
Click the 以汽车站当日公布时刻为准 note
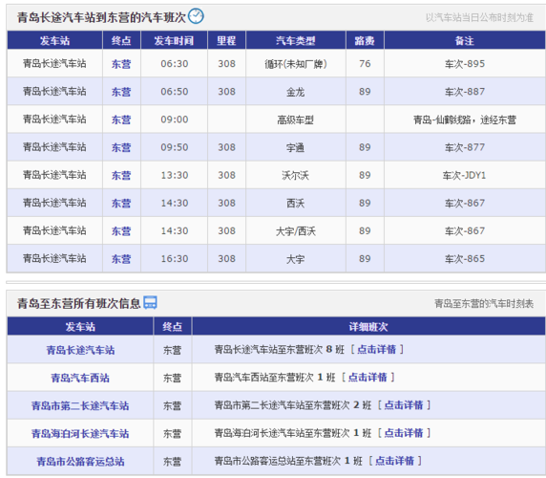pyautogui.click(x=479, y=17)
